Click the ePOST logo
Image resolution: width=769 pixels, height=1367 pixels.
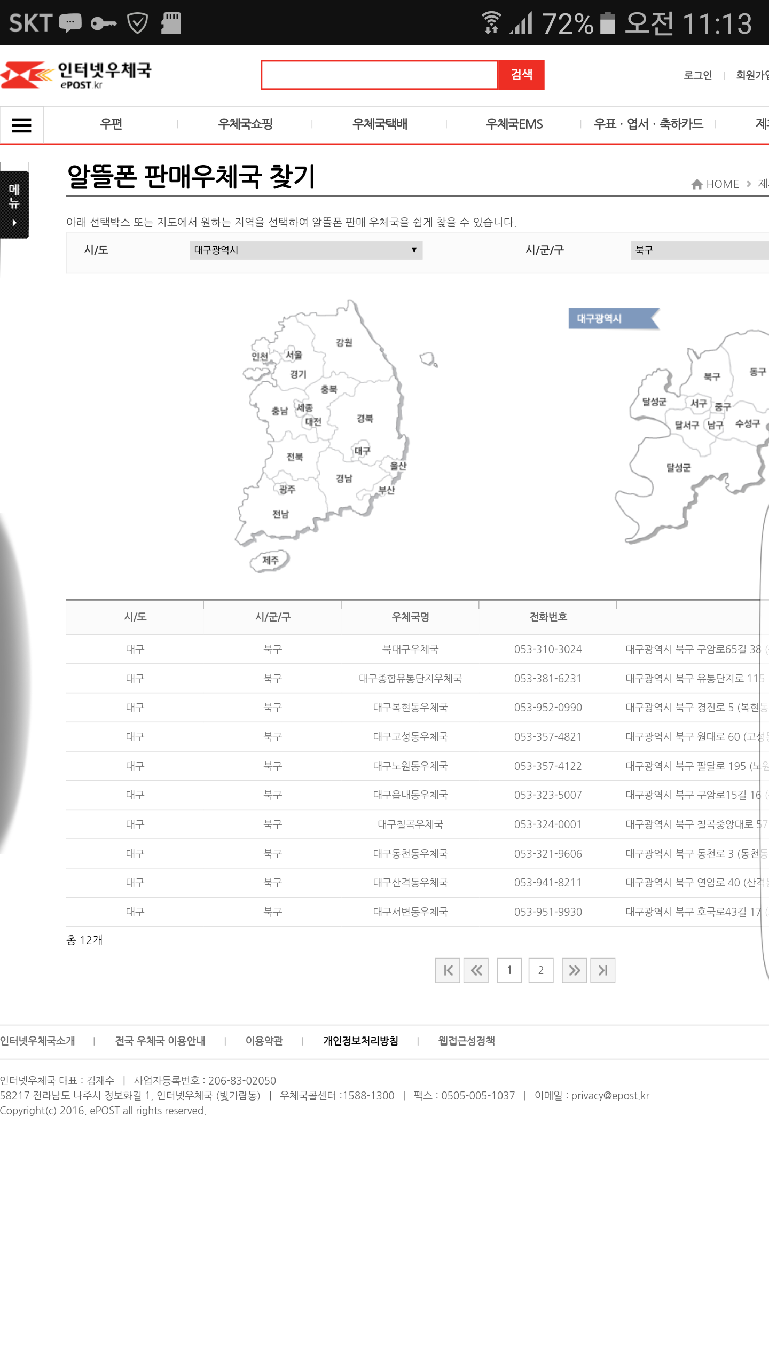tap(76, 75)
